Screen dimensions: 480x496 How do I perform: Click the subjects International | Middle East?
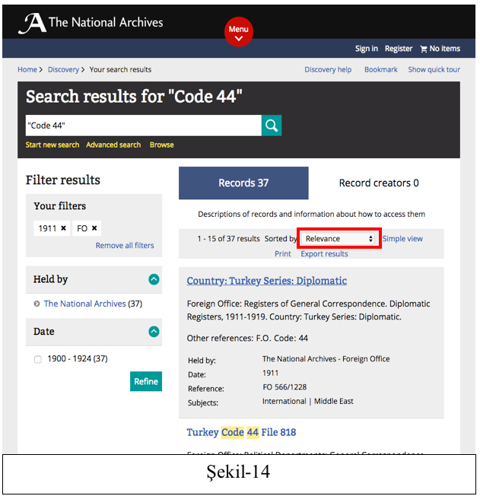307,402
